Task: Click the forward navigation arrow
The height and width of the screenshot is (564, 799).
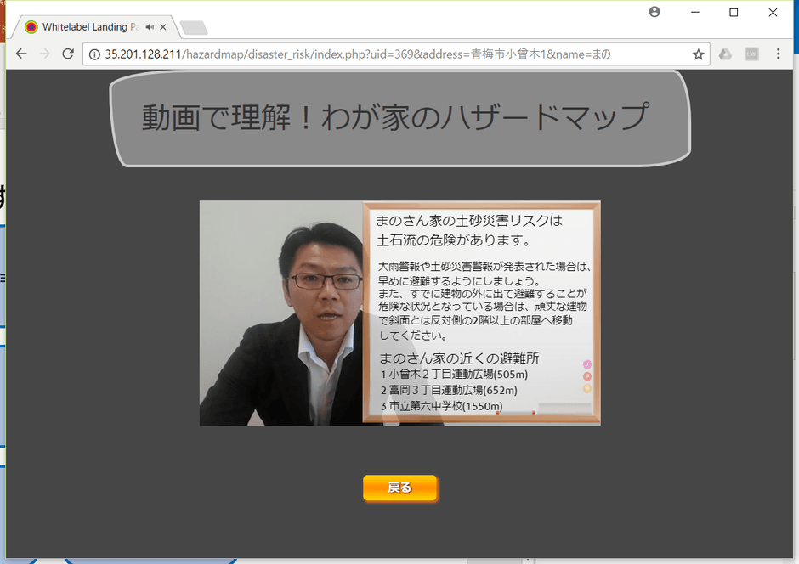Action: [44, 54]
